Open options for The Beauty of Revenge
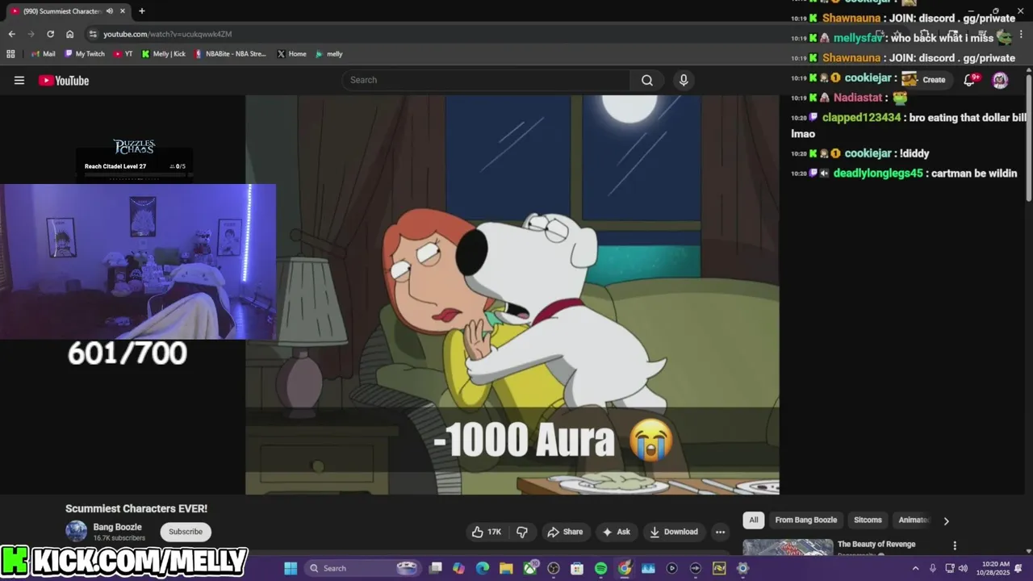Viewport: 1033px width, 581px height. 955,545
